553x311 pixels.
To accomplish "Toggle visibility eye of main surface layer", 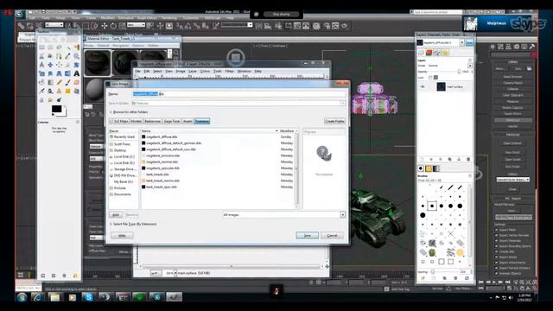I will (x=423, y=86).
